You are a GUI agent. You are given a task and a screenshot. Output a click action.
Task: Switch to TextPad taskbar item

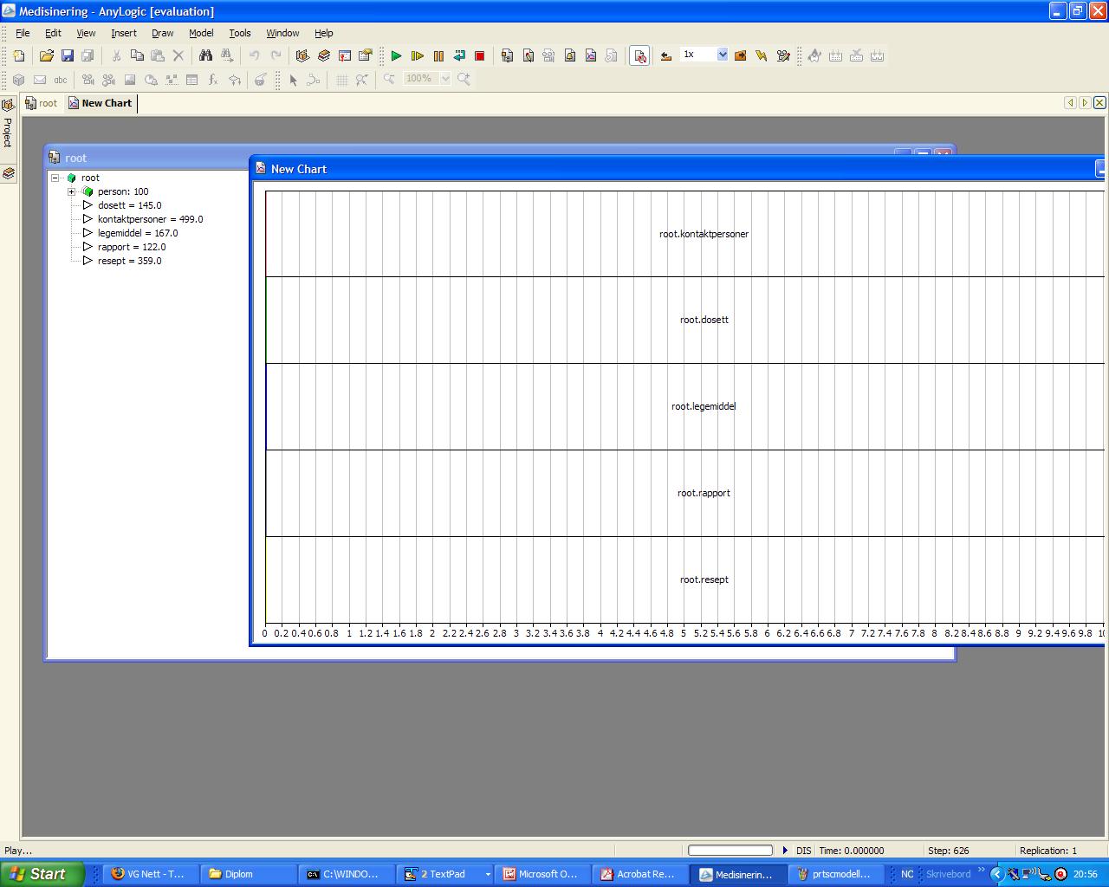click(x=446, y=874)
